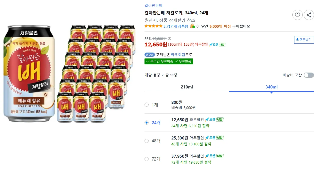
Task: Select the 48개 quantity option
Action: [x=147, y=141]
